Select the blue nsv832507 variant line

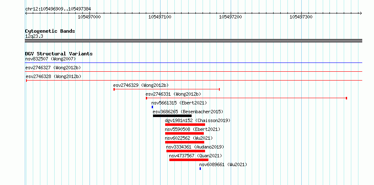[193, 63]
